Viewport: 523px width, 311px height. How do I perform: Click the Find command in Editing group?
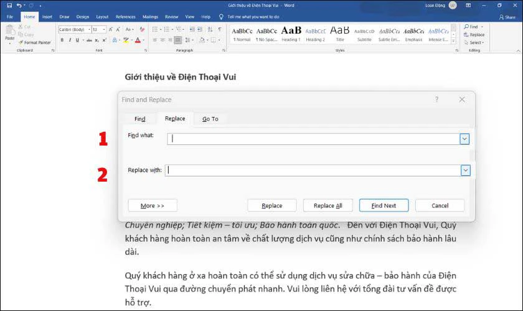pyautogui.click(x=471, y=27)
